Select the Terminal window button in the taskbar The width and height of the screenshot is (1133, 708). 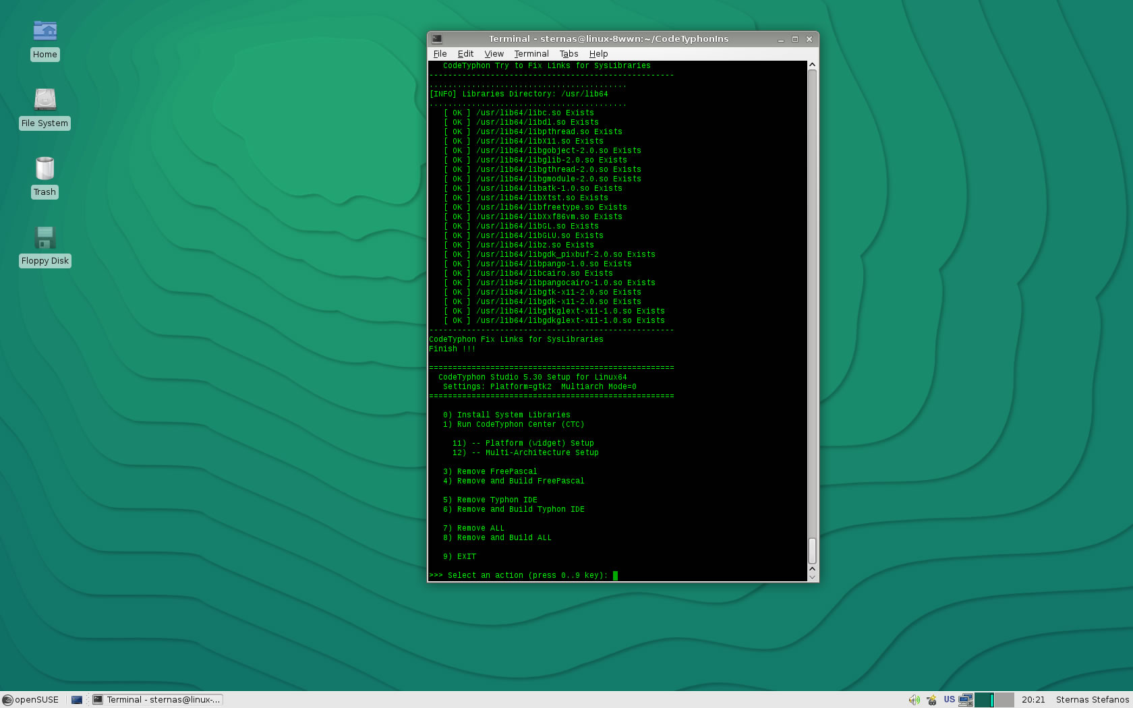157,700
